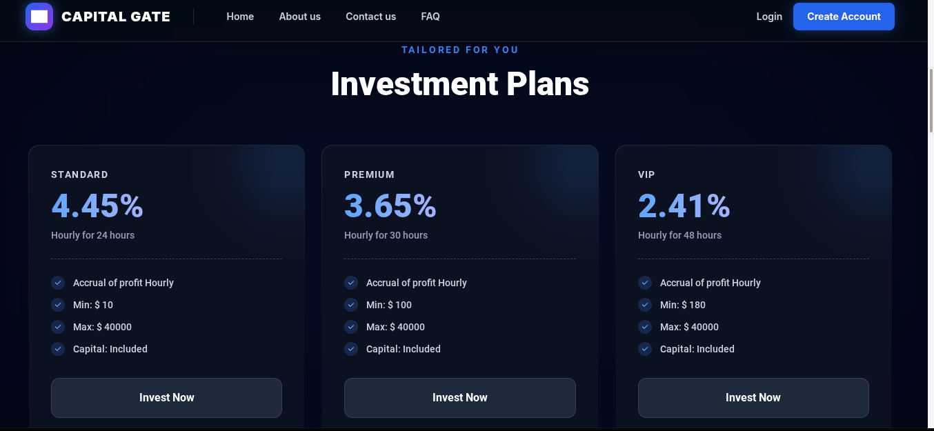This screenshot has height=431, width=934.
Task: Click Premium plan Max: $ 40000 checkmark
Action: pos(351,327)
